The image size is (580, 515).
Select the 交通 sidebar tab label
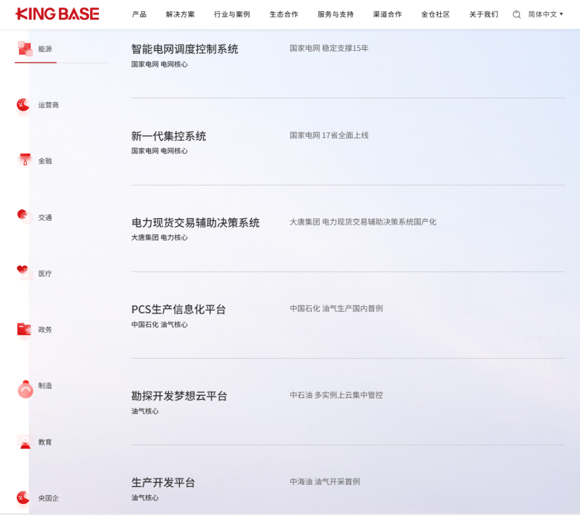click(45, 217)
